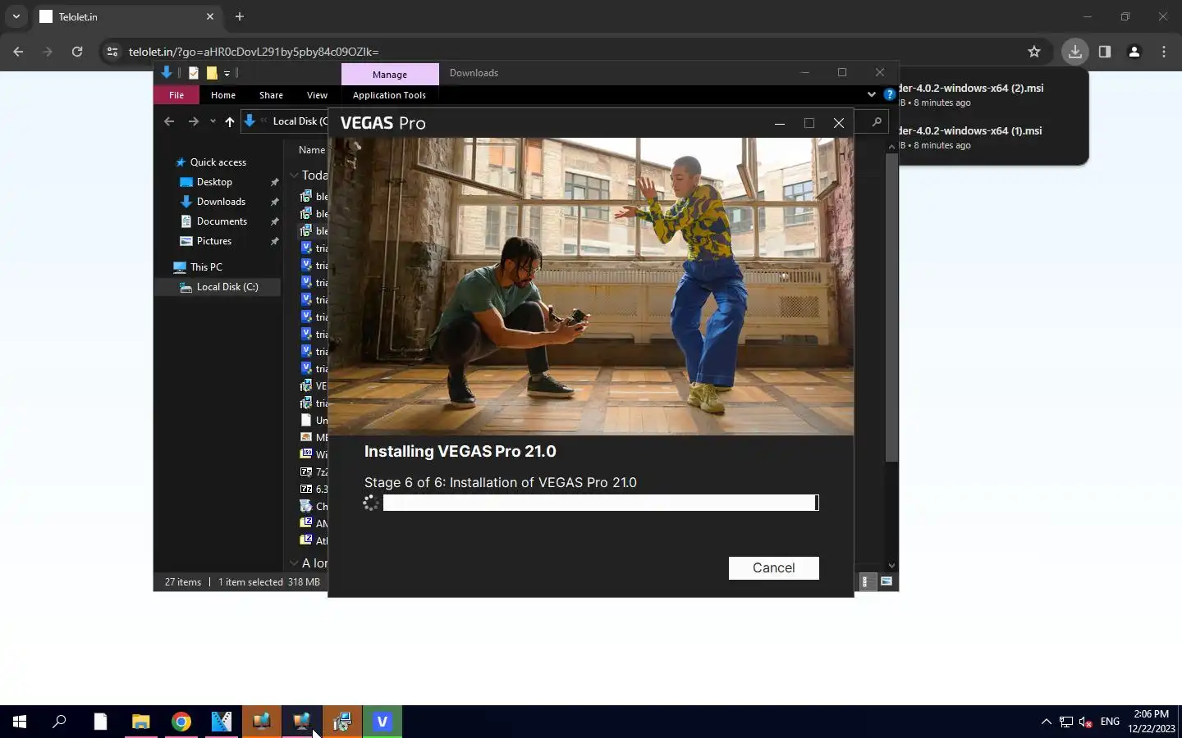Open the View ribbon tab

[317, 95]
